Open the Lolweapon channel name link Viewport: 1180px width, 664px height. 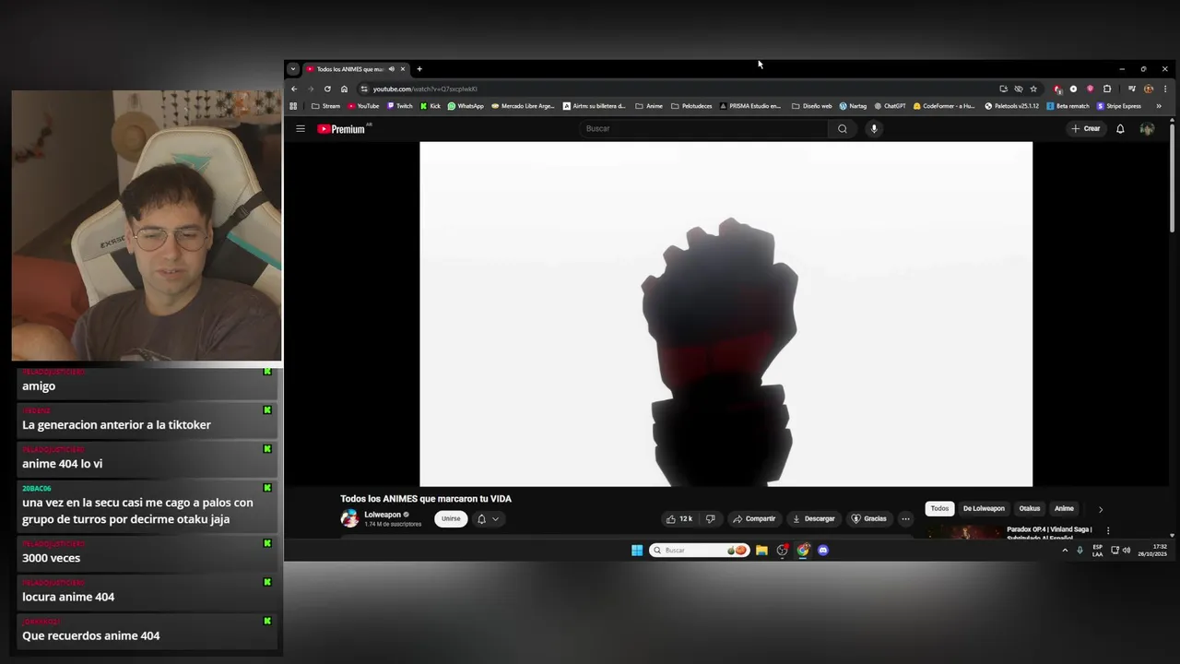pyautogui.click(x=383, y=515)
